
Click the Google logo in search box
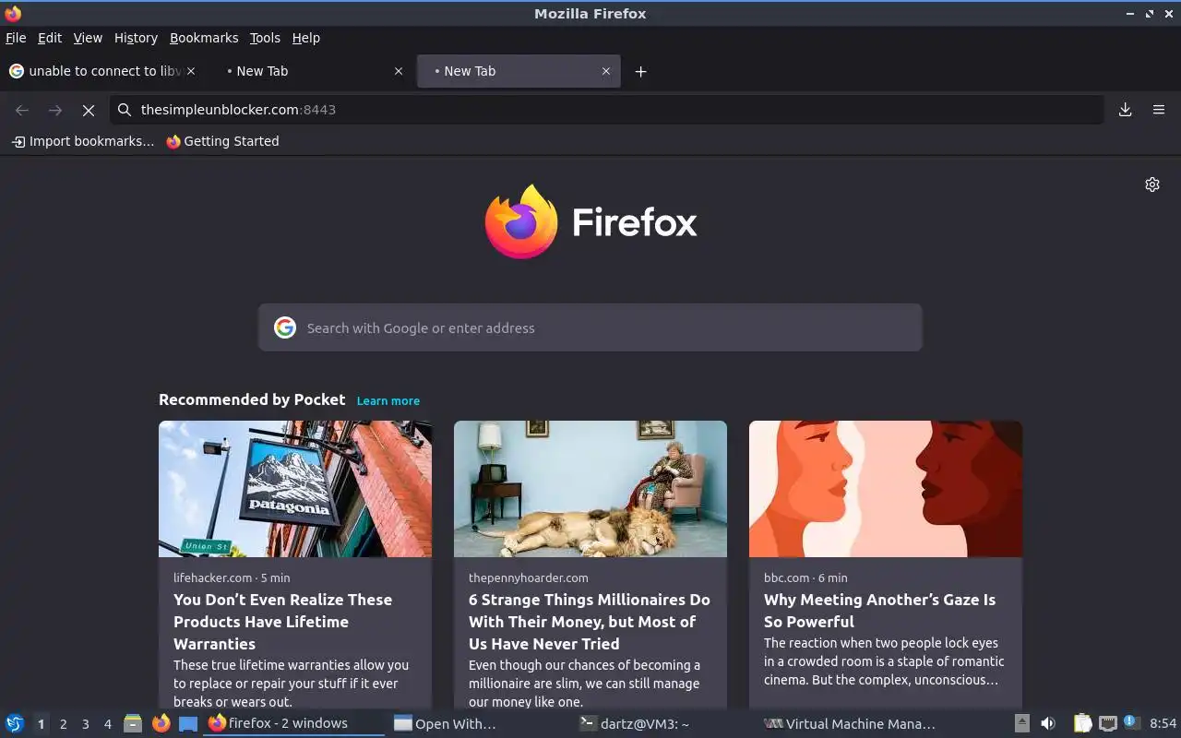click(285, 327)
